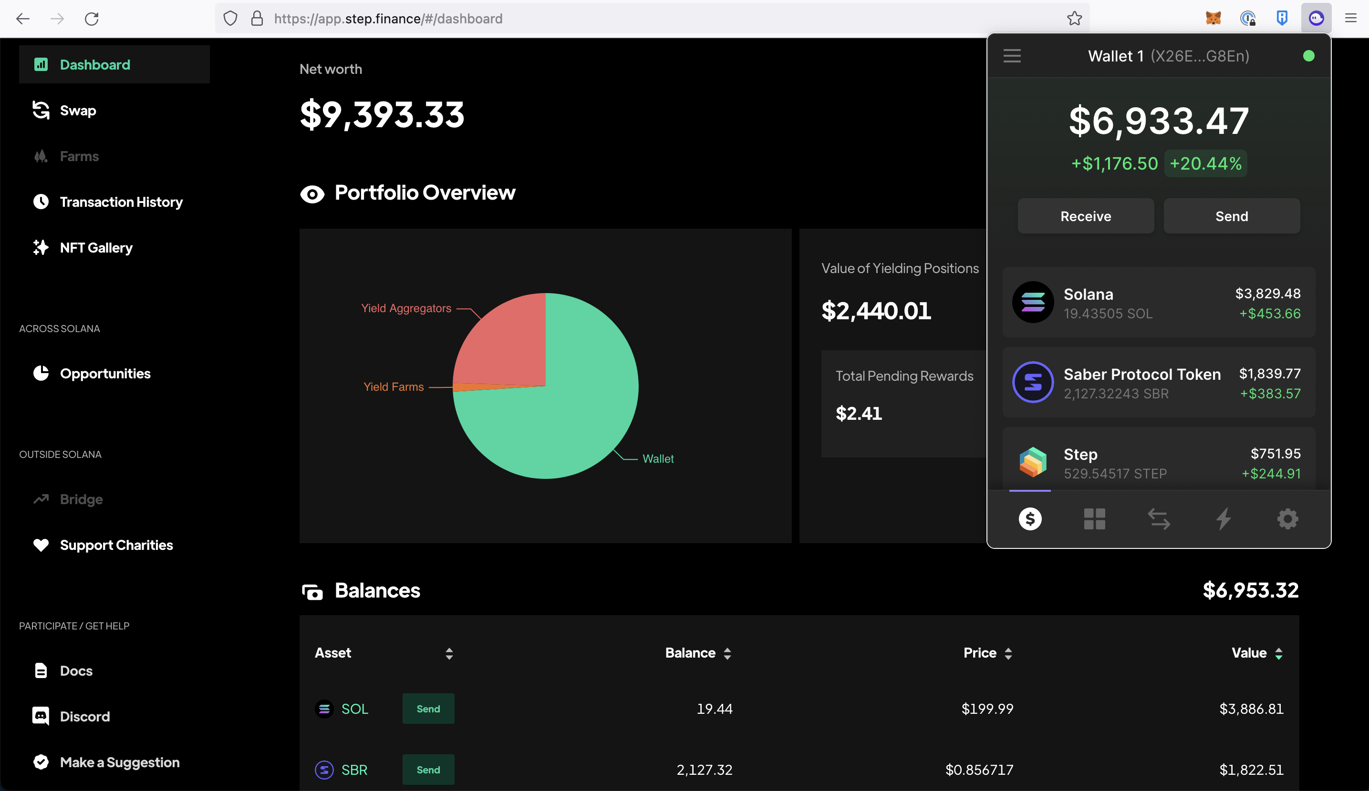The image size is (1369, 791).
Task: Click the check badge beside Make a Suggestion
Action: click(x=41, y=762)
